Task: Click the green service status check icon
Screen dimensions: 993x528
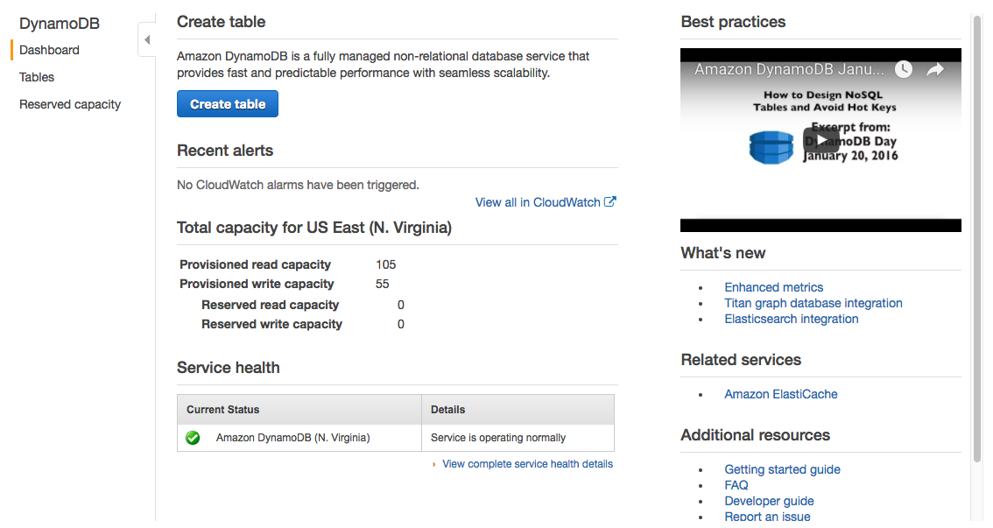Action: 193,438
